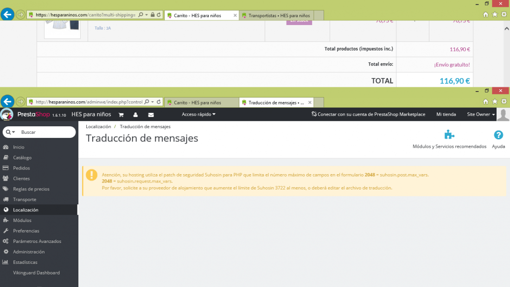Open Clientes in the sidebar
The height and width of the screenshot is (287, 510).
[x=39, y=178]
